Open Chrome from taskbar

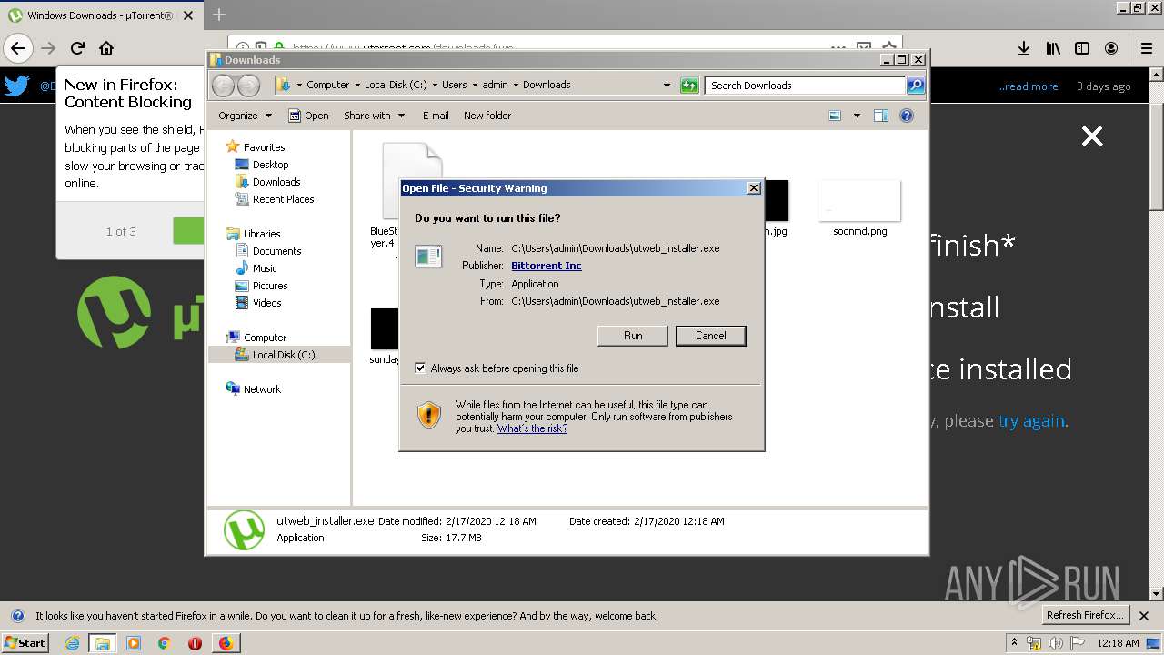[164, 643]
